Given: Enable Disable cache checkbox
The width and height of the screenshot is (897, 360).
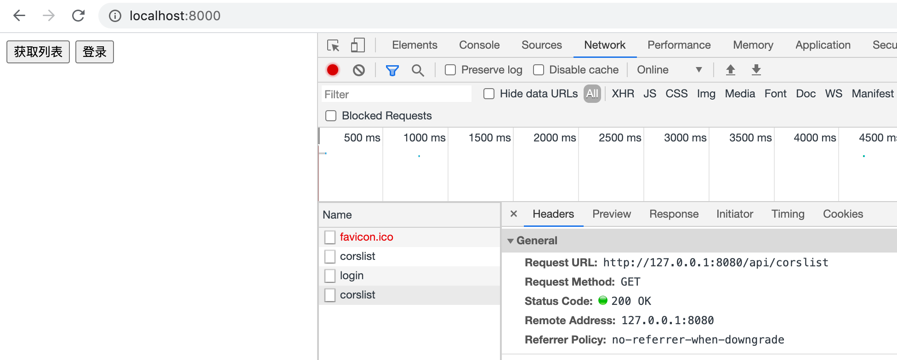Looking at the screenshot, I should [x=539, y=70].
